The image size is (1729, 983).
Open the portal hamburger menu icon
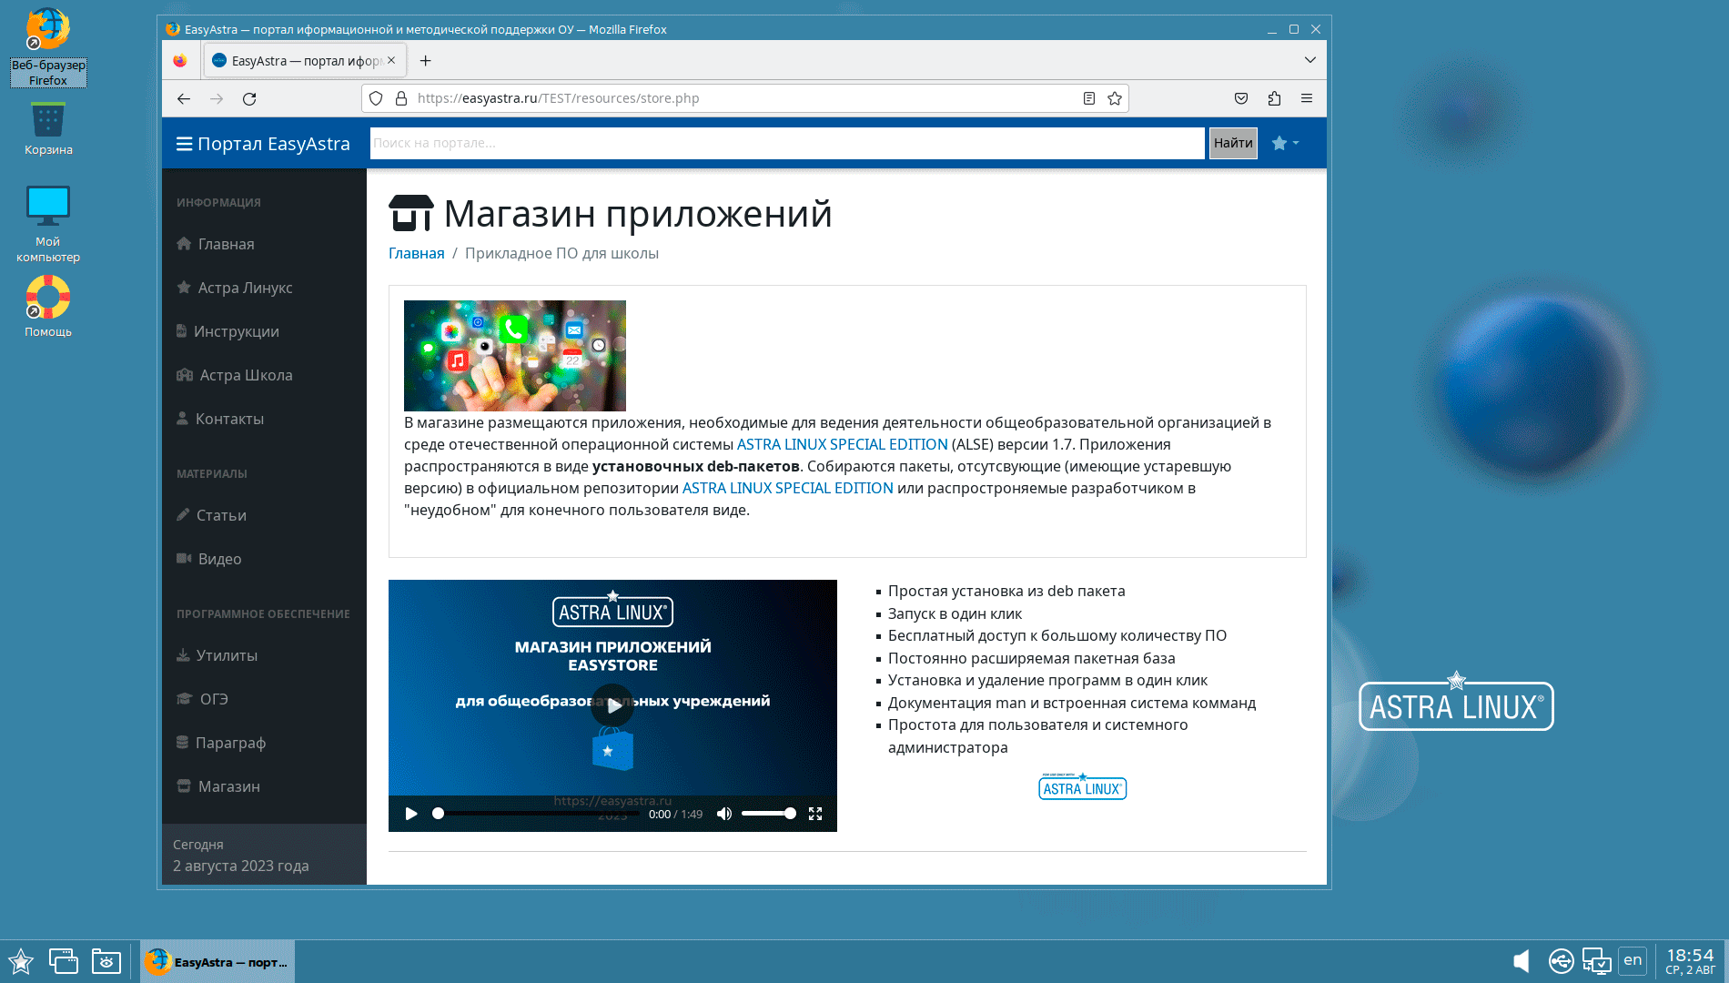coord(184,144)
